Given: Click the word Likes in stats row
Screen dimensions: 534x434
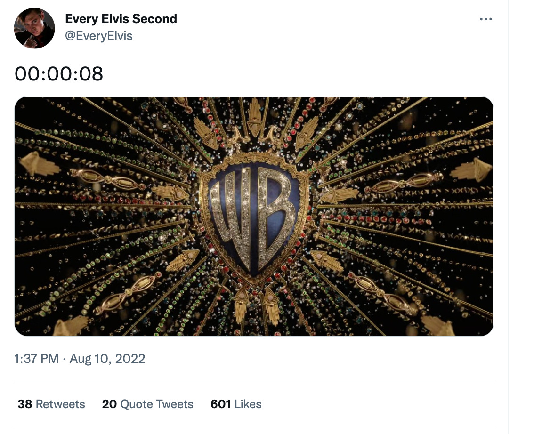Looking at the screenshot, I should [x=248, y=404].
